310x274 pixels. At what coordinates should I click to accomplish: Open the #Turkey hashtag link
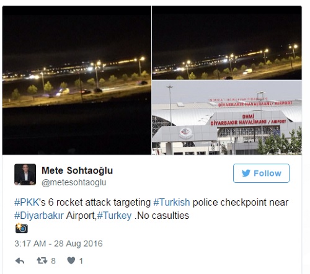114,216
